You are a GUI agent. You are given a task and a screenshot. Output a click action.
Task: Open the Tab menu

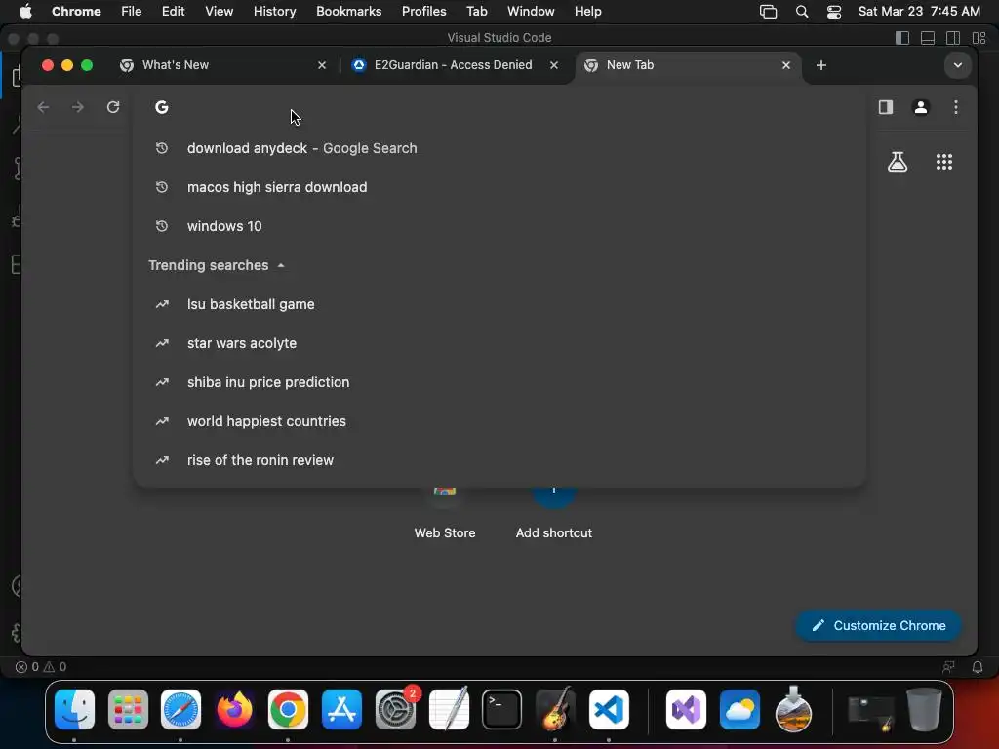(476, 12)
